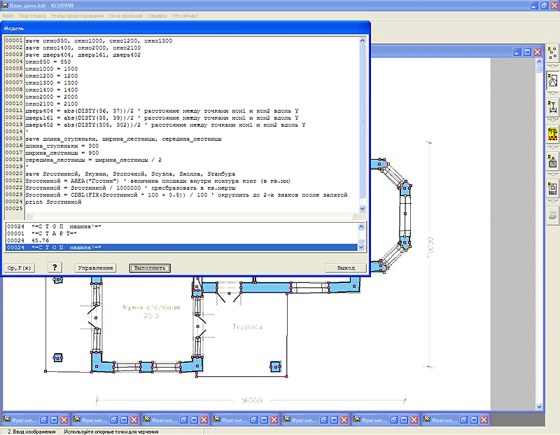Click status bar '2. Ввод изображения'

[31, 431]
